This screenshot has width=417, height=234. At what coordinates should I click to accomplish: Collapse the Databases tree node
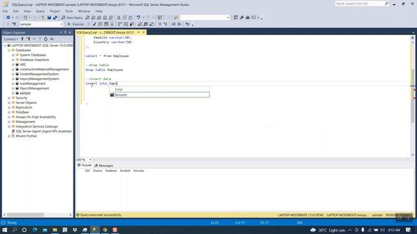tap(9, 50)
